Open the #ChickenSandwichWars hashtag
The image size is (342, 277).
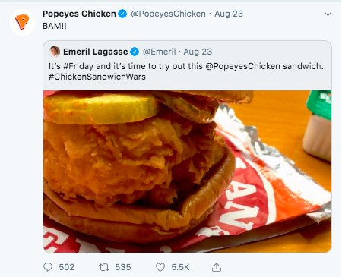(97, 77)
